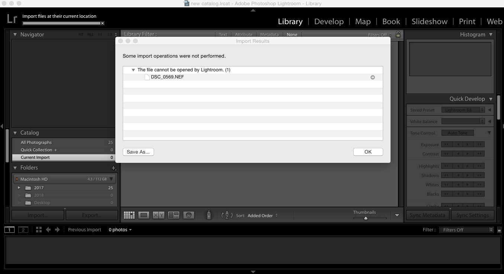Select the DSC_0569.NEF file icon

tap(147, 77)
